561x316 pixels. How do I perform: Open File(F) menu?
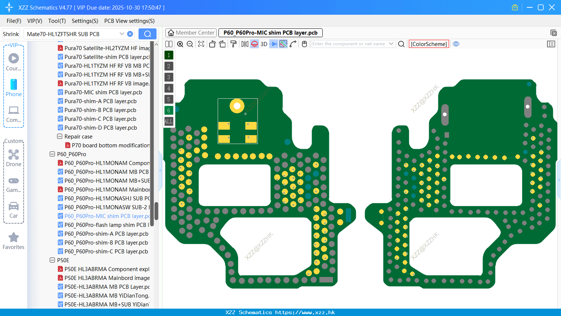tap(14, 21)
